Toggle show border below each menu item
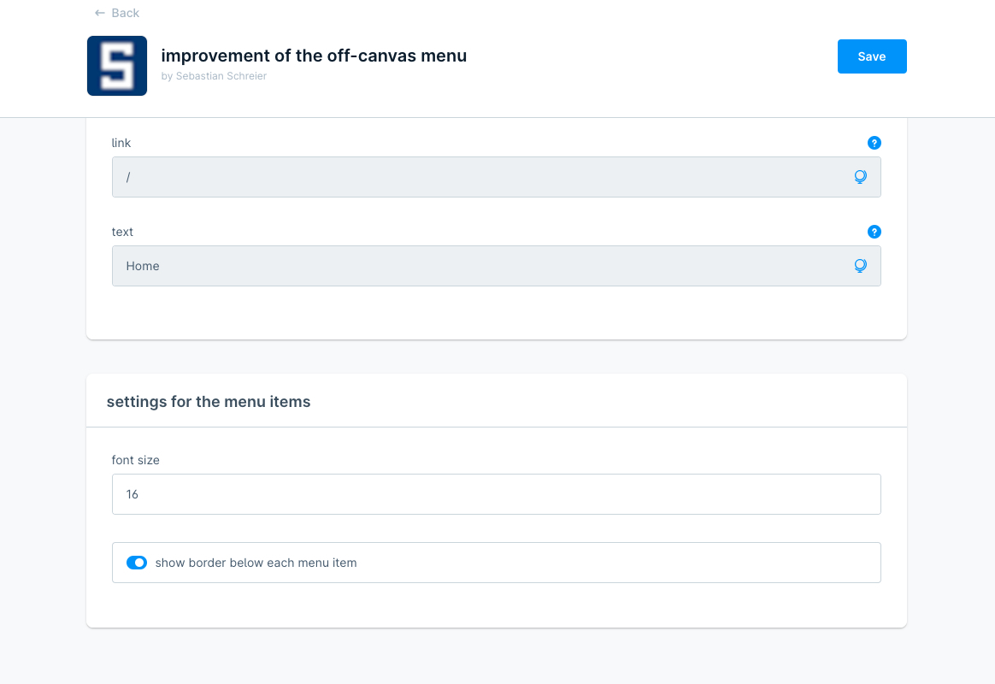995x684 pixels. click(x=137, y=563)
